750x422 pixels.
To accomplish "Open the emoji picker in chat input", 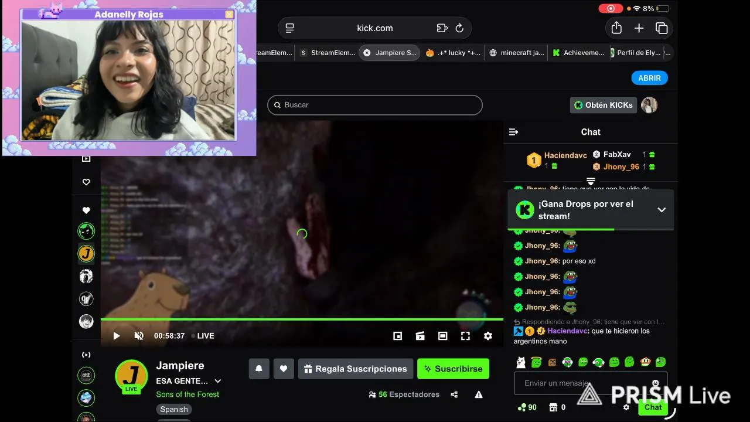I will tap(656, 383).
